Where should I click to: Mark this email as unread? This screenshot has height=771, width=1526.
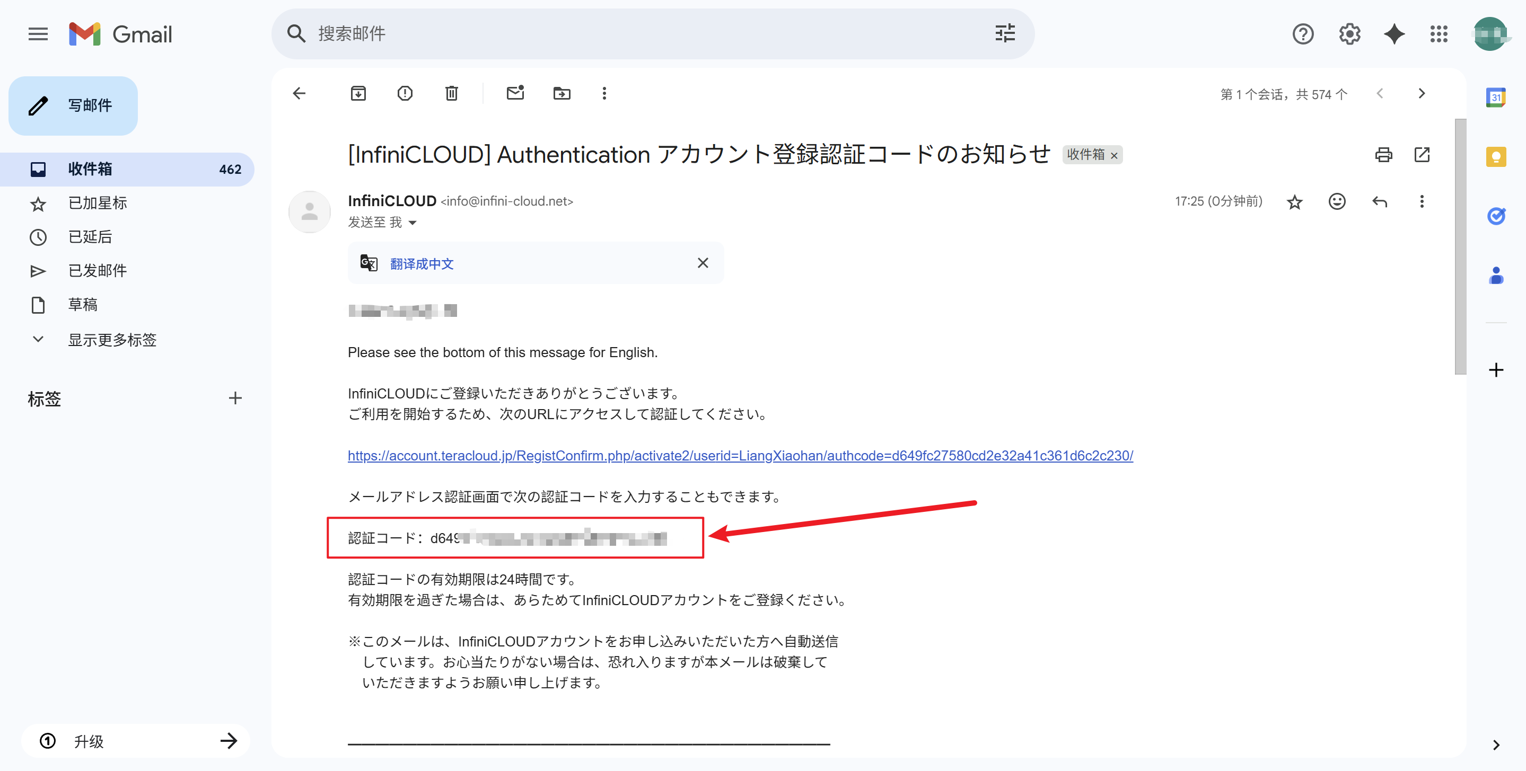515,92
